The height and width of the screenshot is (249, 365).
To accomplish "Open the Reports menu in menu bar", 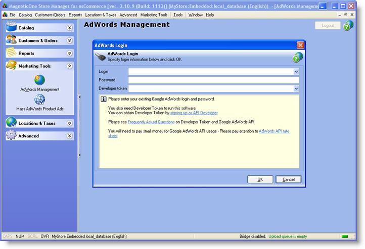I will [75, 15].
